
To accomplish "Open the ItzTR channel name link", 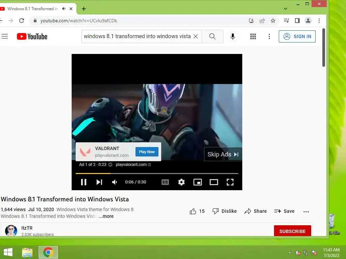I will coord(27,228).
